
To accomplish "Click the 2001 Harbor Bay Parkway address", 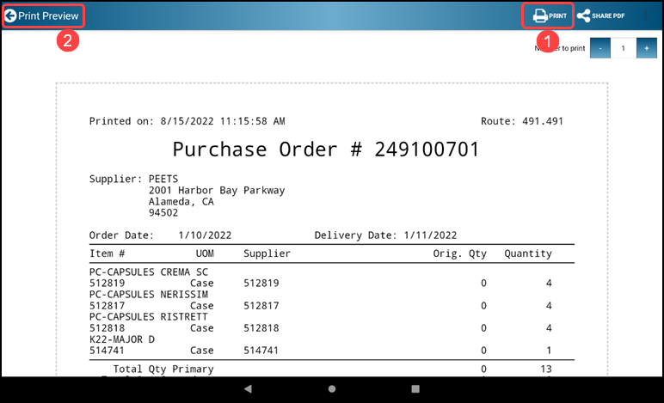I will (217, 190).
